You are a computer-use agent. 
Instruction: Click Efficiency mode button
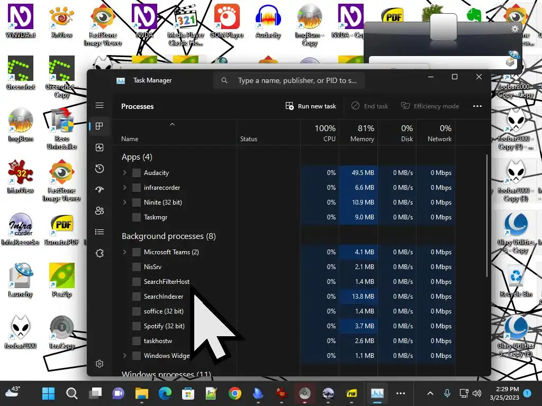pyautogui.click(x=430, y=106)
